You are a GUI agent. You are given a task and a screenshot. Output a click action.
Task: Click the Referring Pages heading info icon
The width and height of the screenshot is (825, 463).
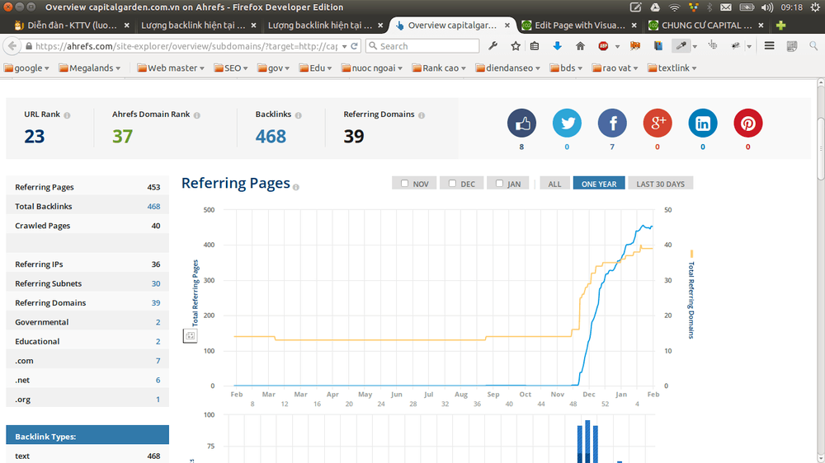(296, 187)
